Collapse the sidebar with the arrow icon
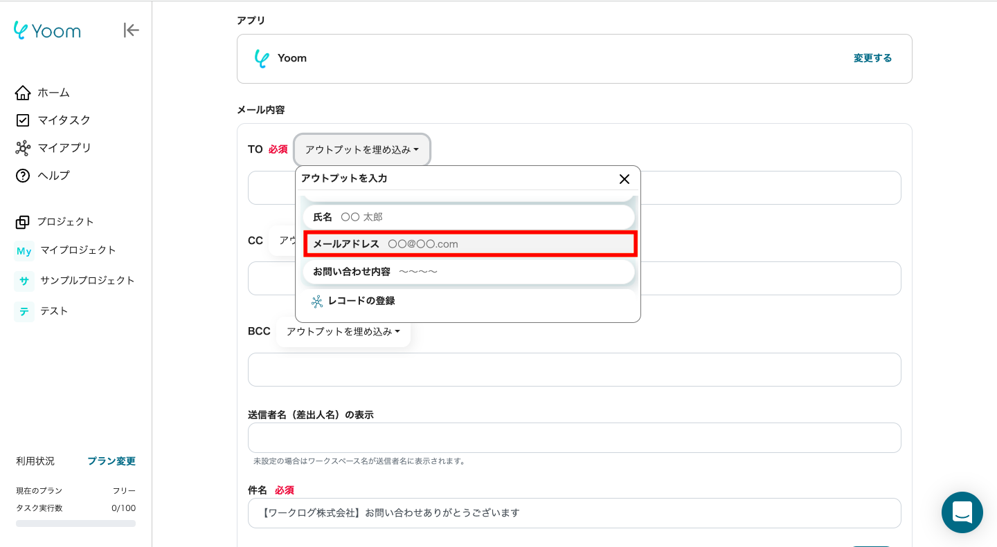Image resolution: width=997 pixels, height=547 pixels. point(131,30)
